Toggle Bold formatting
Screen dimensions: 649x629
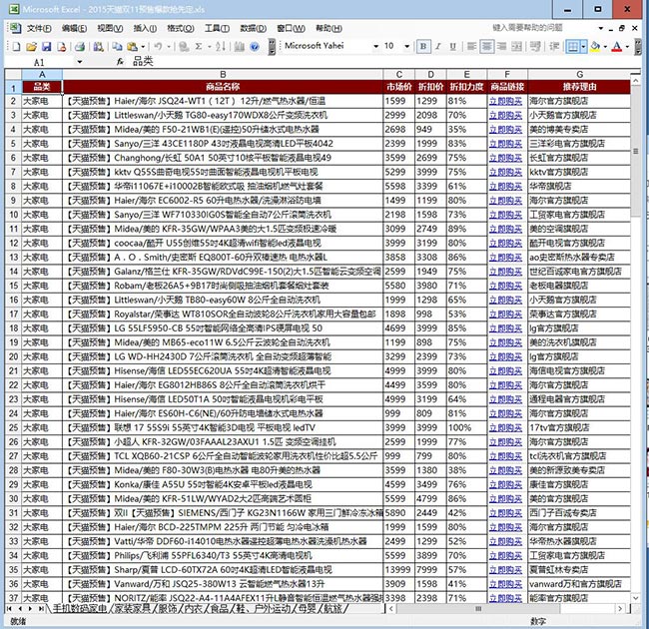pos(423,46)
